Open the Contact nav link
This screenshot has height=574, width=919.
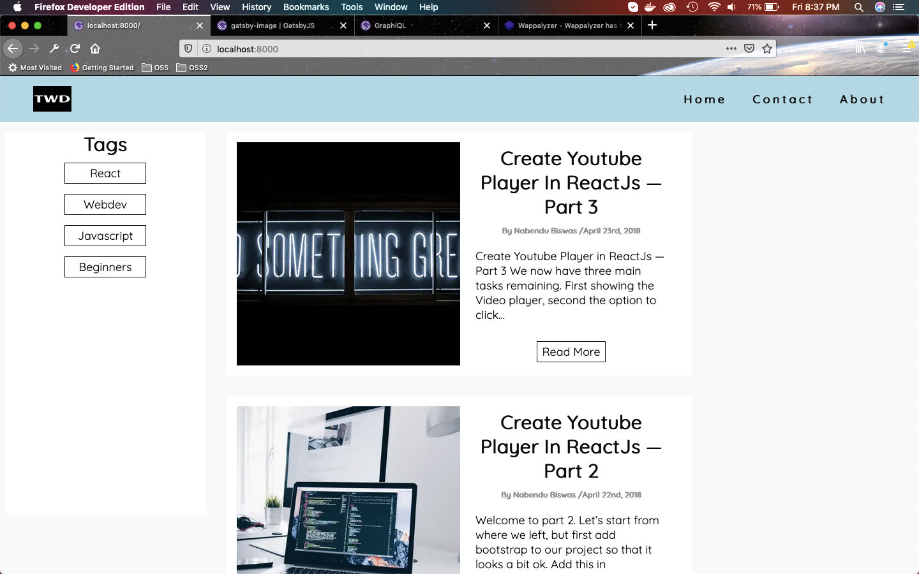[782, 99]
